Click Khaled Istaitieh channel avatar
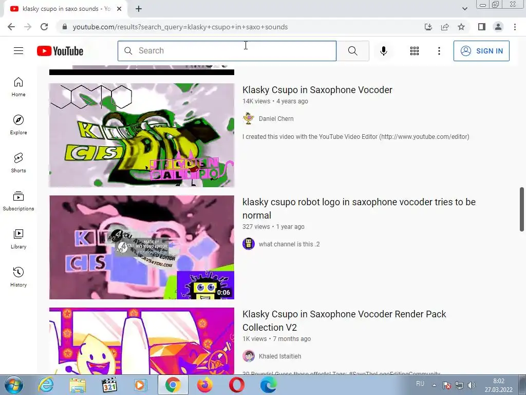 [x=249, y=356]
